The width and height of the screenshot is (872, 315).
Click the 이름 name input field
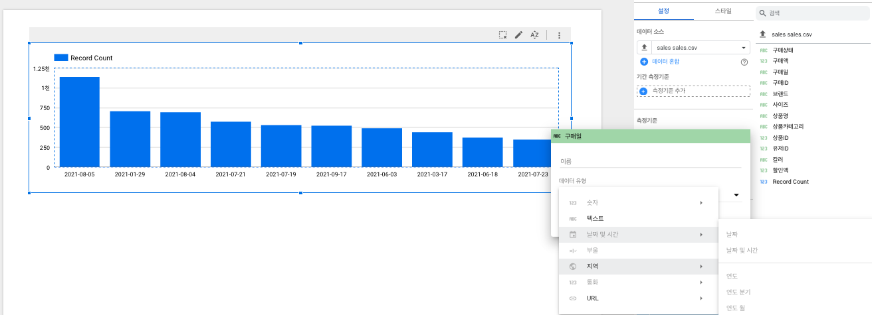pyautogui.click(x=650, y=161)
